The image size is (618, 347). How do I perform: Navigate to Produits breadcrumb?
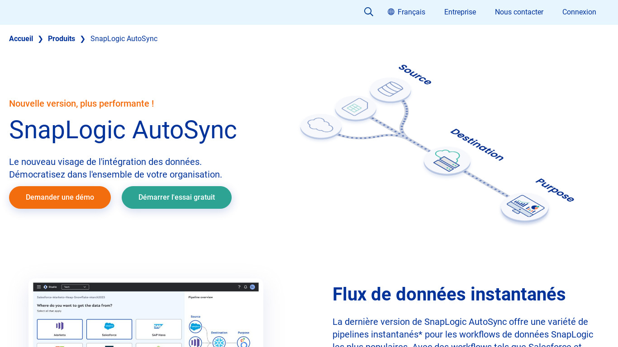pos(62,39)
